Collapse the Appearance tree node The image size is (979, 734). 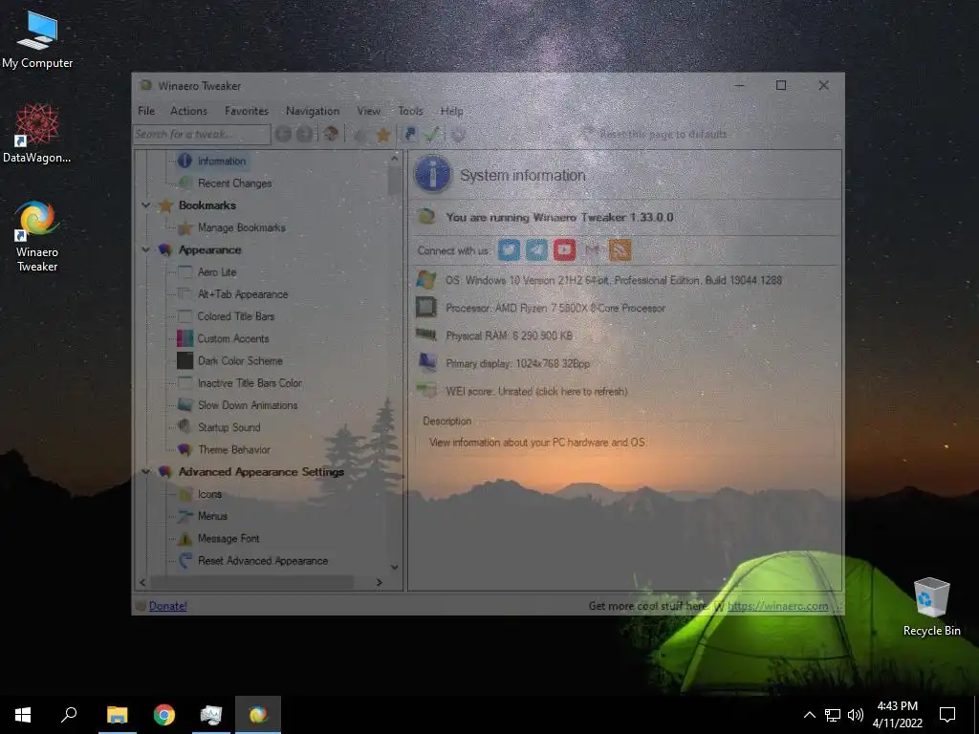pyautogui.click(x=145, y=249)
